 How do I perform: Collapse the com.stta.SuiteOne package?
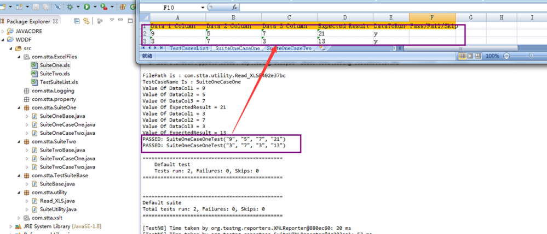19,108
